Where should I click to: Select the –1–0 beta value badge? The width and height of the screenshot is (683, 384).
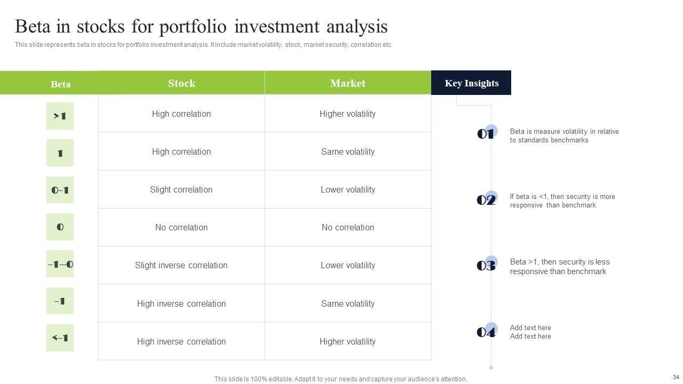[x=60, y=264]
